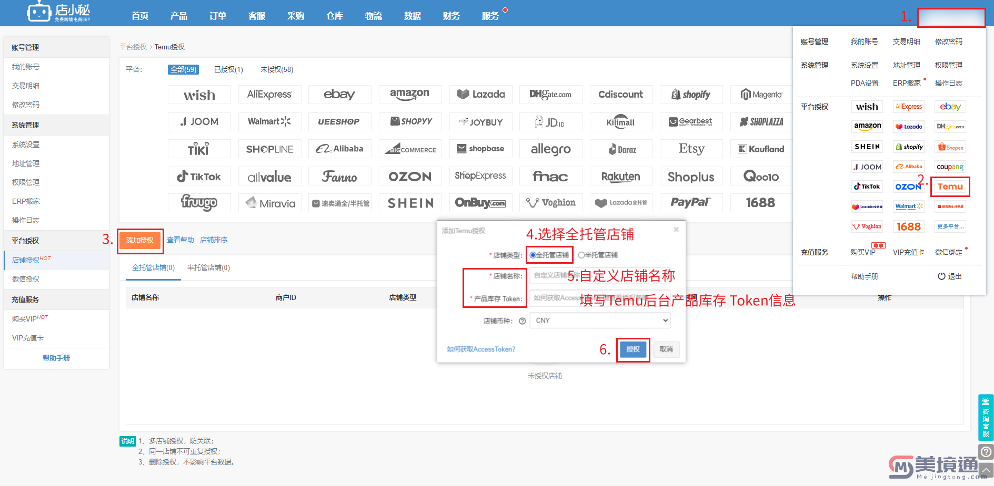Select the Shopee icon in dropdown panel
The height and width of the screenshot is (486, 994).
pos(950,147)
